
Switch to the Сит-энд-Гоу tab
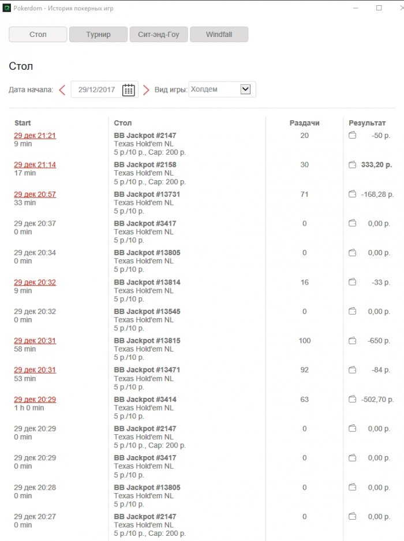158,35
